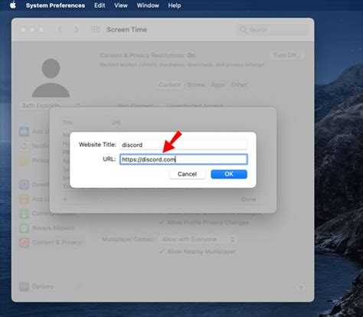The image size is (363, 317).
Task: Click the Website Title text field
Action: point(184,145)
